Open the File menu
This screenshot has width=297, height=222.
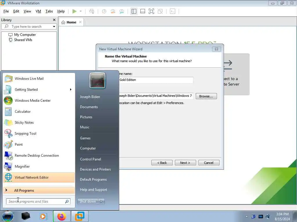coord(6,11)
